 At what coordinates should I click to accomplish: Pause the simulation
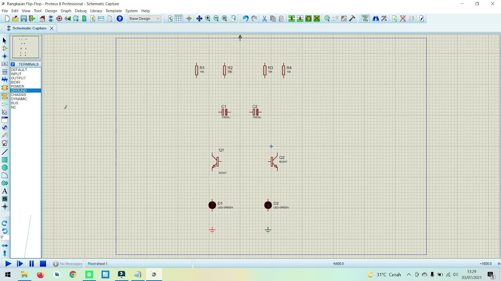pyautogui.click(x=32, y=264)
